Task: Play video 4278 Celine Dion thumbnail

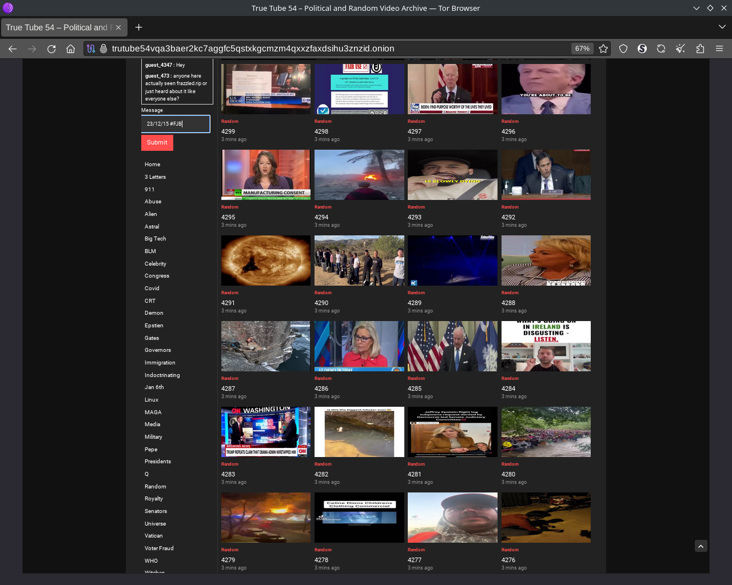Action: (x=359, y=518)
